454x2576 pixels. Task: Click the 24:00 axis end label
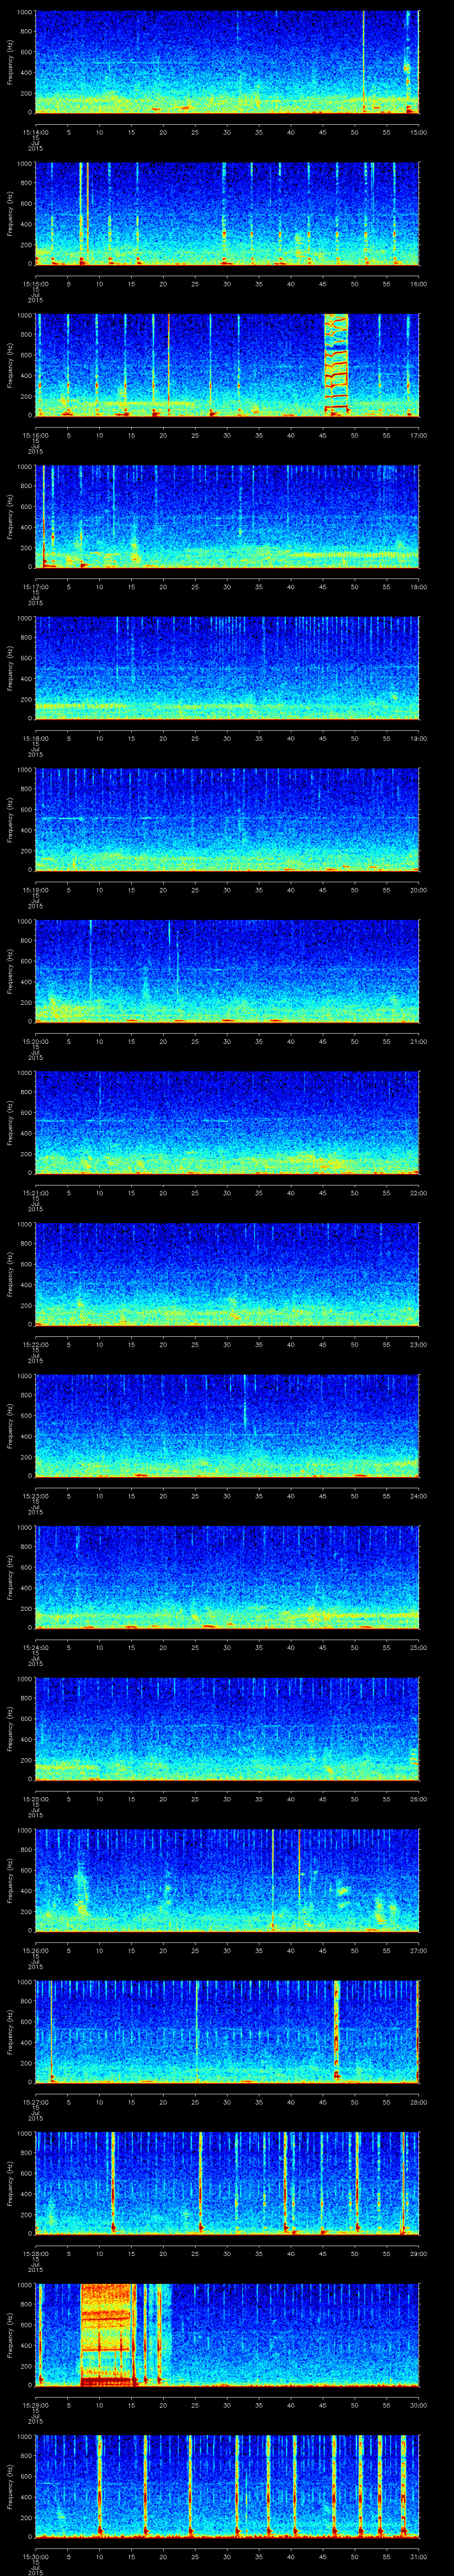coord(418,1496)
